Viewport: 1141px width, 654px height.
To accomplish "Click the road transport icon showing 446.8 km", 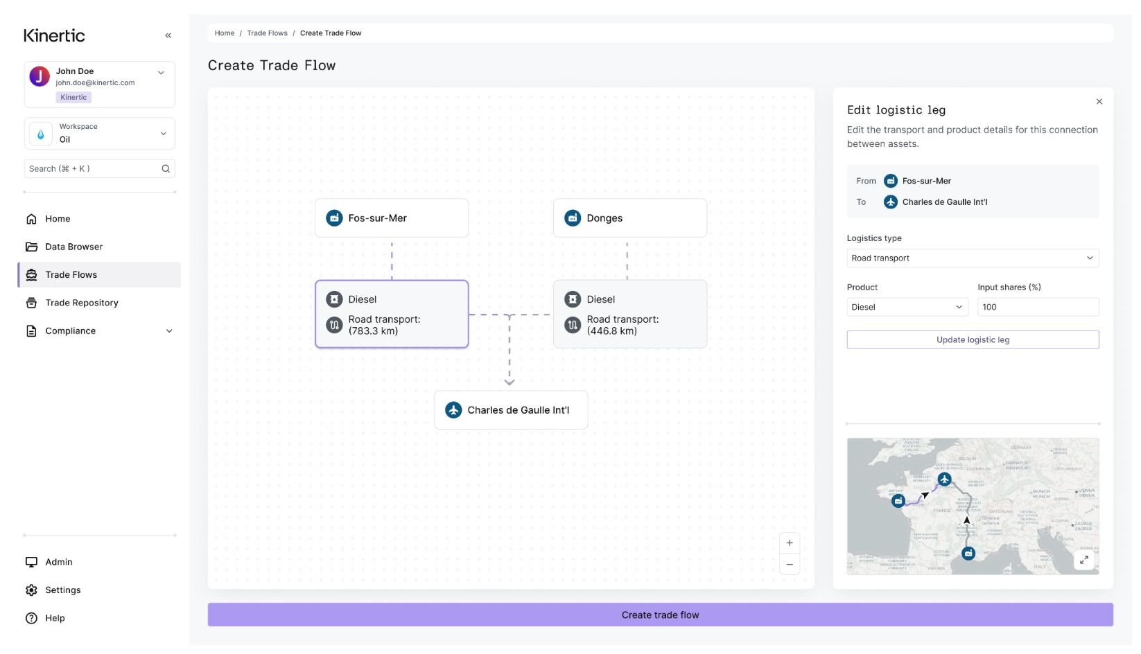I will (573, 325).
